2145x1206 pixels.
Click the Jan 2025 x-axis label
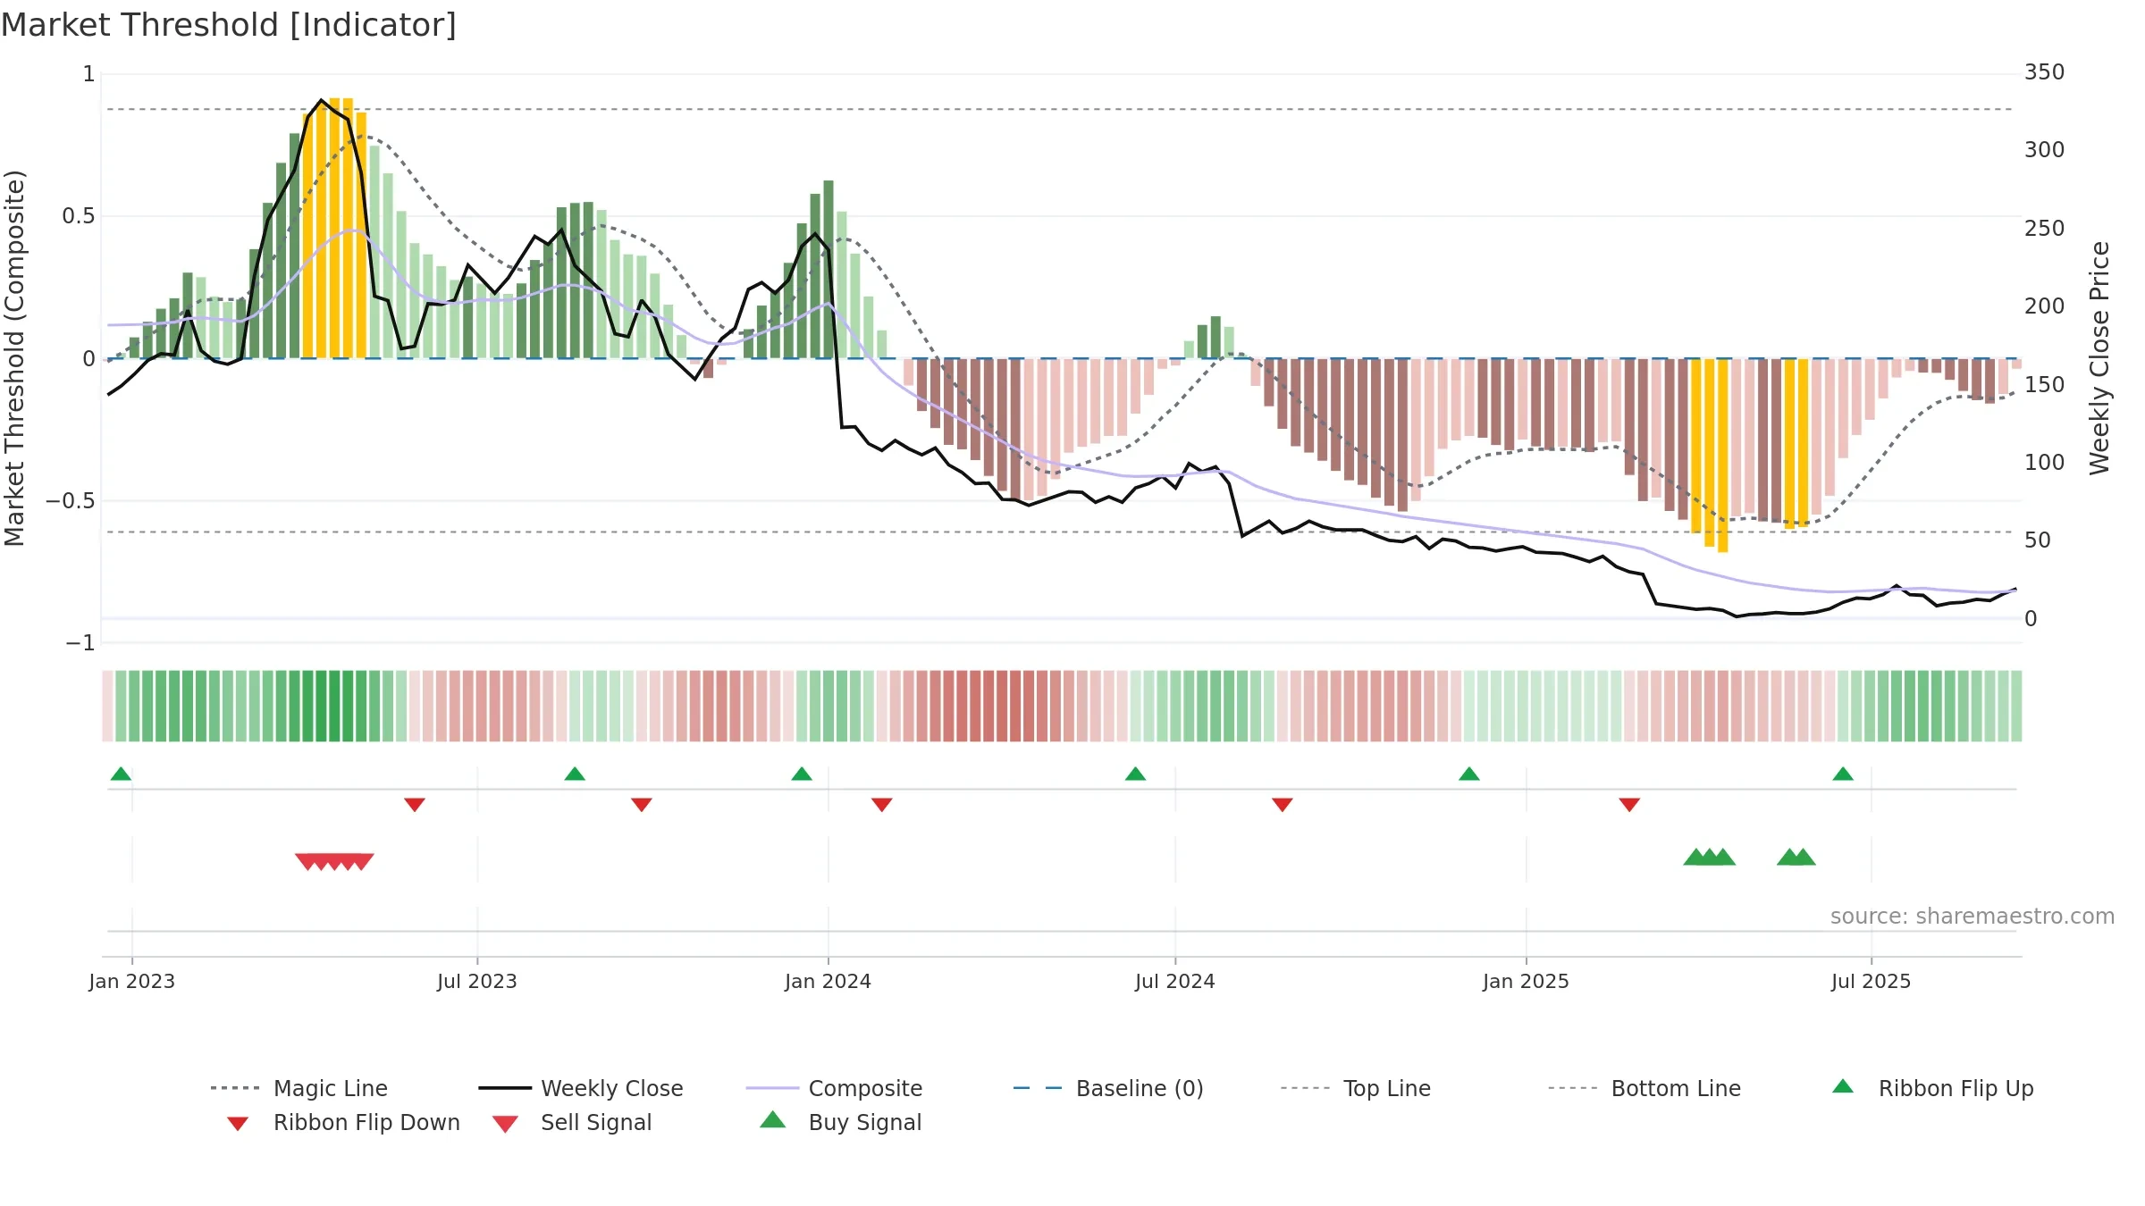(x=1527, y=982)
